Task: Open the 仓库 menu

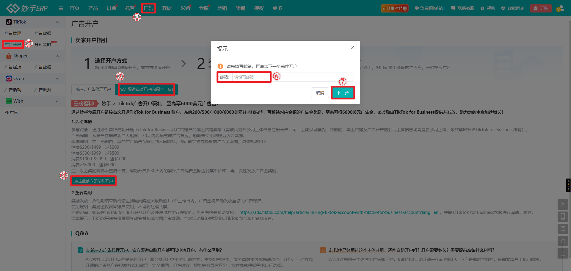Action: (x=204, y=8)
